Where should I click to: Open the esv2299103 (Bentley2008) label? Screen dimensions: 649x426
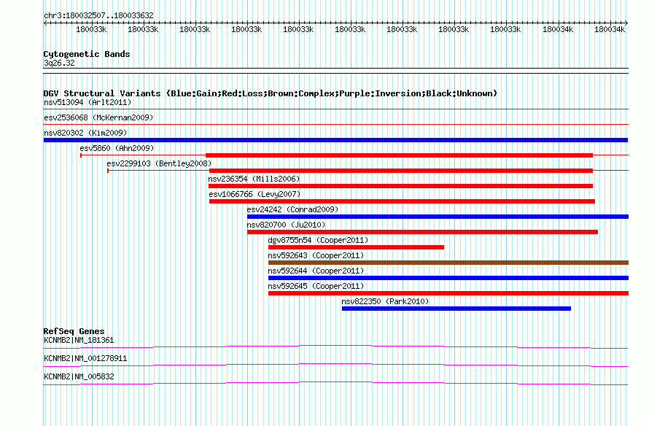(x=159, y=163)
